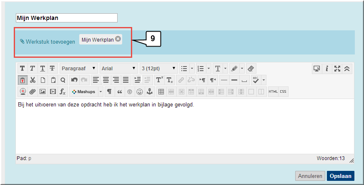Expand numbered list style arrow
Image resolution: width=364 pixels, height=185 pixels.
(x=209, y=69)
